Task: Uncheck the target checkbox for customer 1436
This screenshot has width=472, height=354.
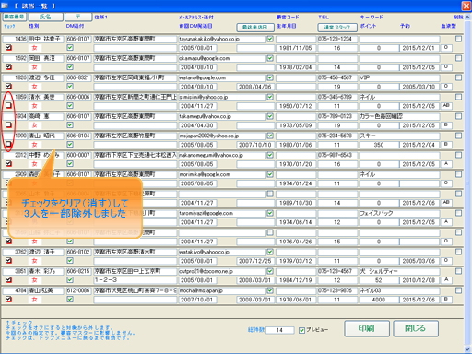Action: click(x=8, y=47)
